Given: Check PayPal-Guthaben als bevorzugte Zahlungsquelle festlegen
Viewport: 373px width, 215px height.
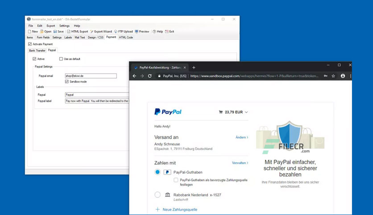Looking at the screenshot, I should 176,180.
